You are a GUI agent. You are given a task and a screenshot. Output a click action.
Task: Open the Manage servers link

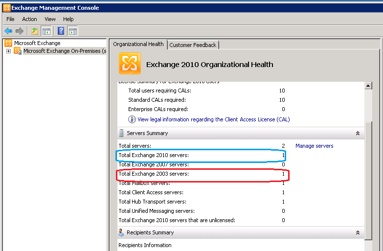315,146
